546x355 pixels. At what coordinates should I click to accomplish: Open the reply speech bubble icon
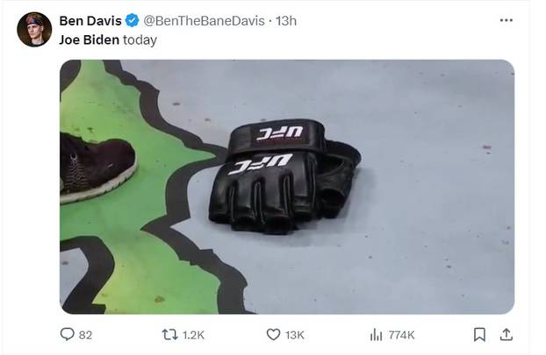(68, 334)
